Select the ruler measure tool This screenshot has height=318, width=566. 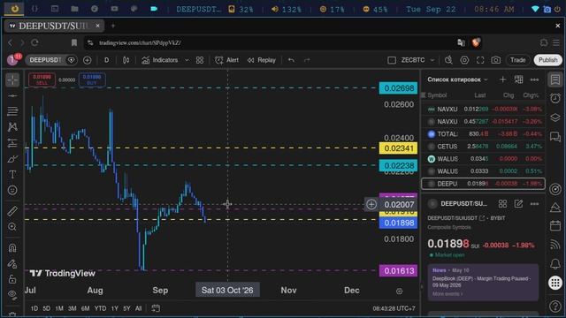point(12,211)
